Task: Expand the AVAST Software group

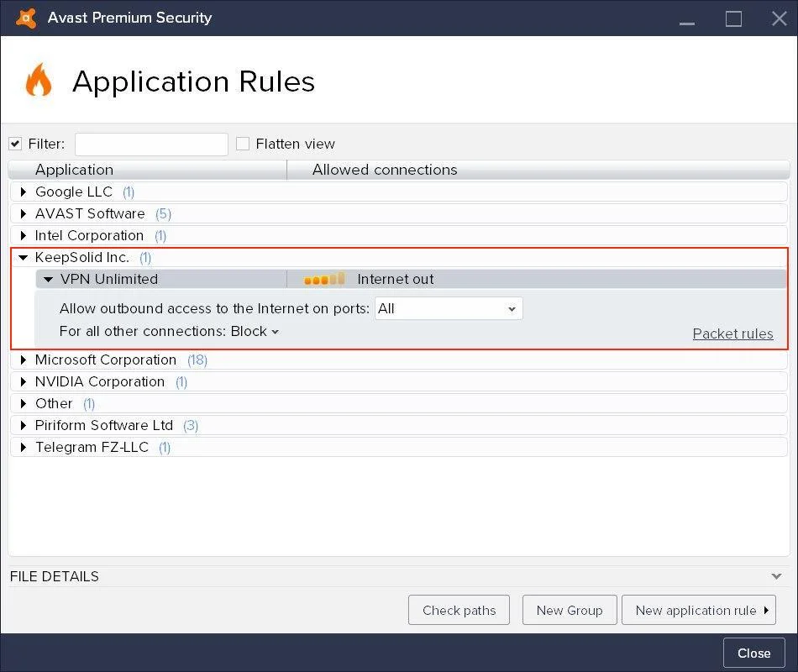Action: 24,213
